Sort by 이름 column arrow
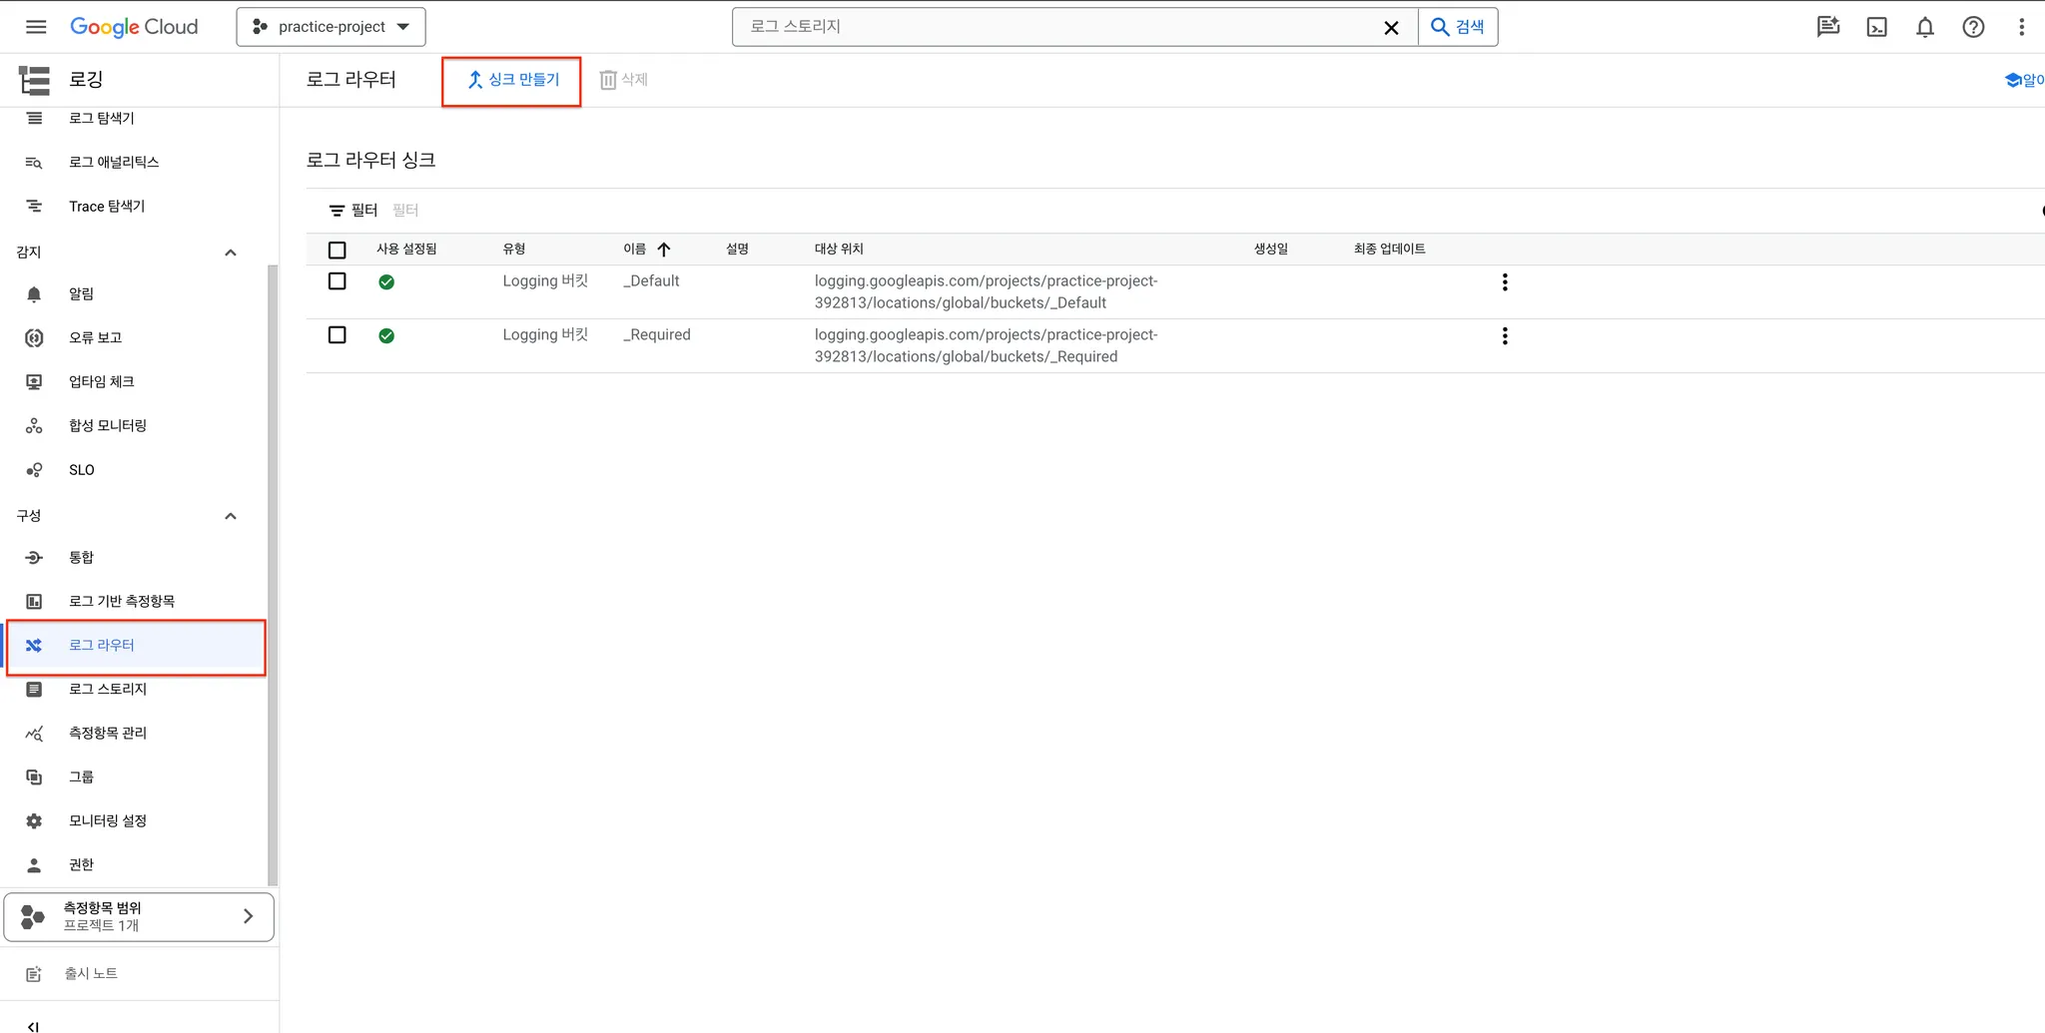2045x1033 pixels. 664,250
